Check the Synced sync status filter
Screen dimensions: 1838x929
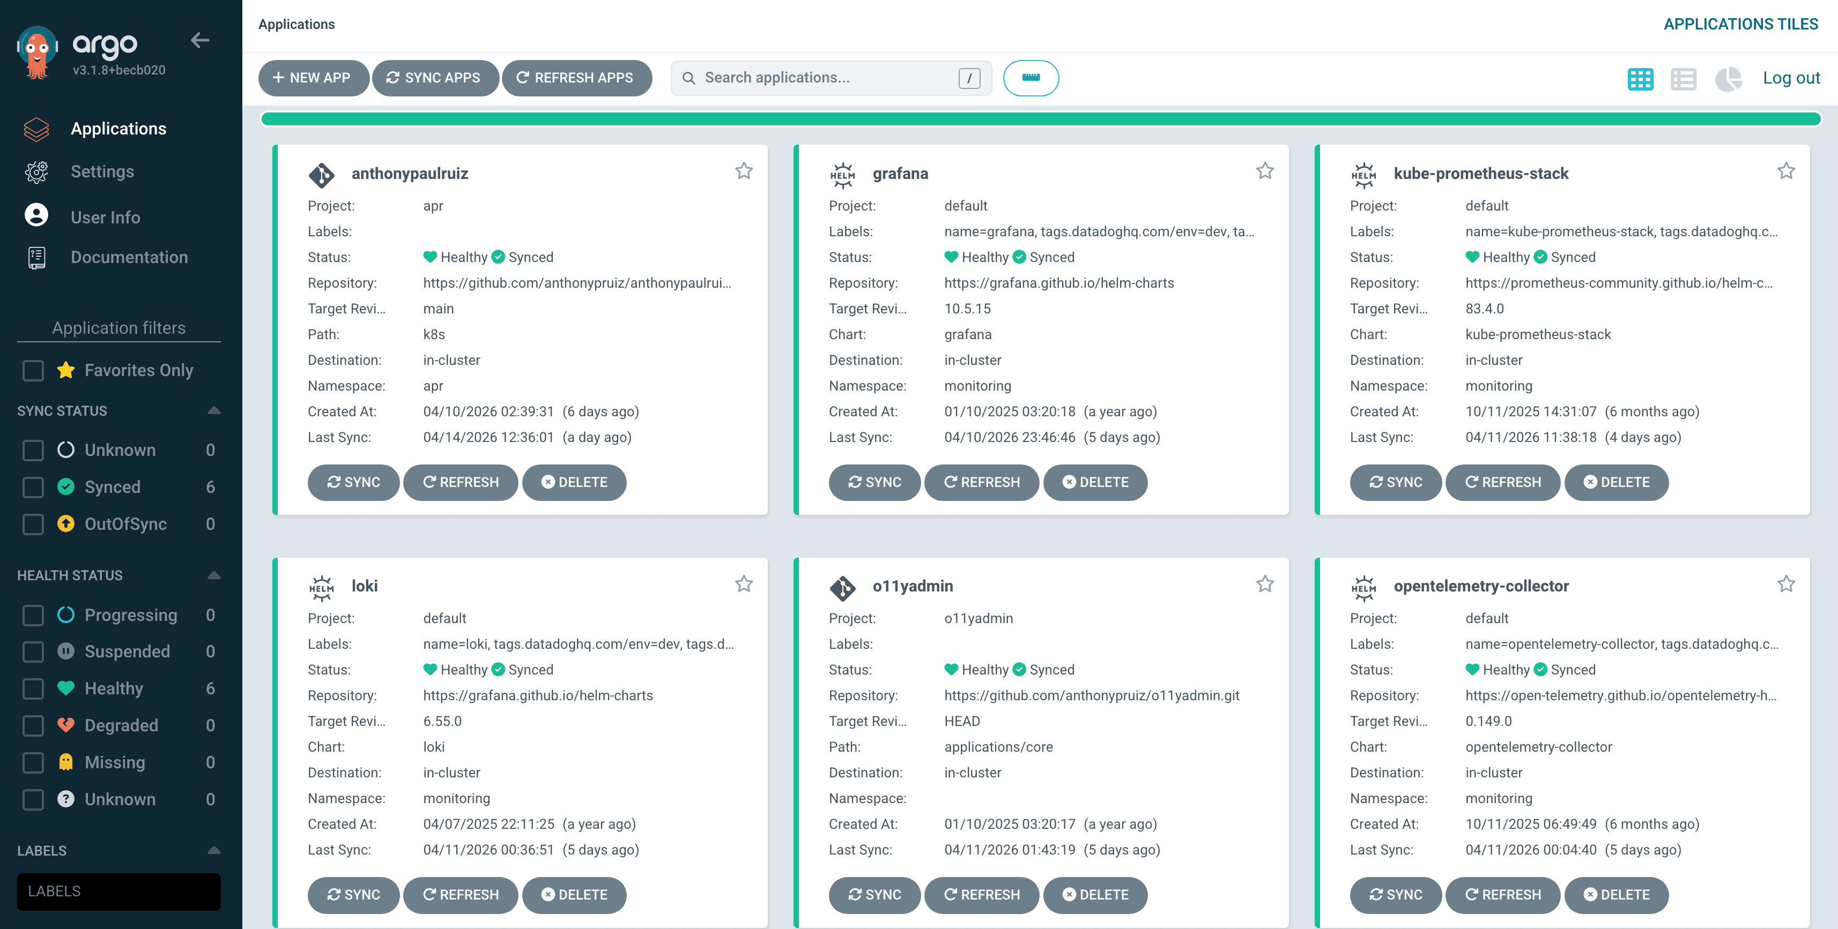[x=33, y=487]
